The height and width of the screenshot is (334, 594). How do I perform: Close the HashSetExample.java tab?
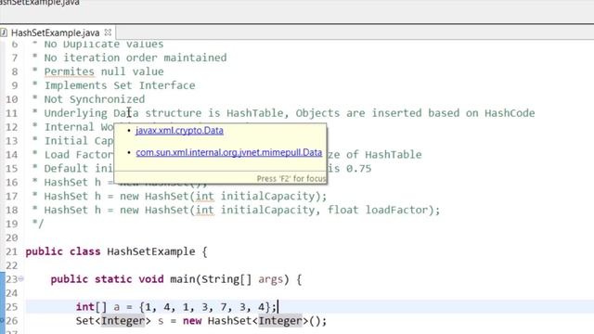(108, 32)
